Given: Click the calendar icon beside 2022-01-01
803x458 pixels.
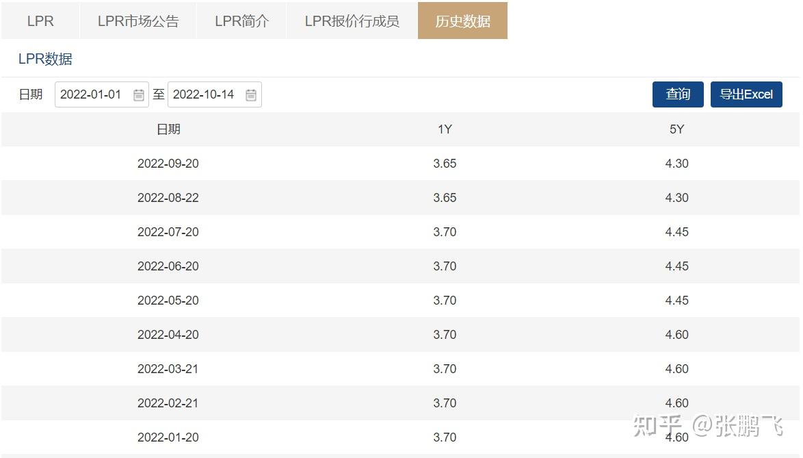Looking at the screenshot, I should [138, 94].
